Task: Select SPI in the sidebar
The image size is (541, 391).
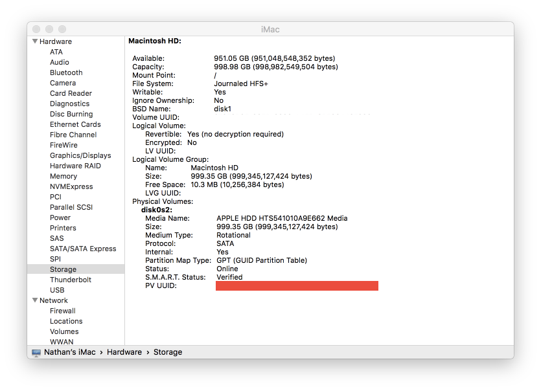Action: coord(55,259)
